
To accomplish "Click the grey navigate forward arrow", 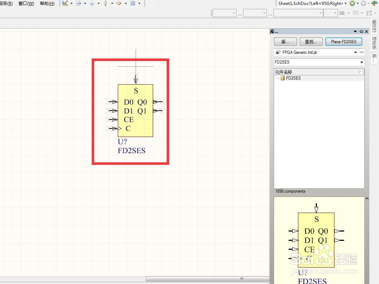I will click(363, 3).
